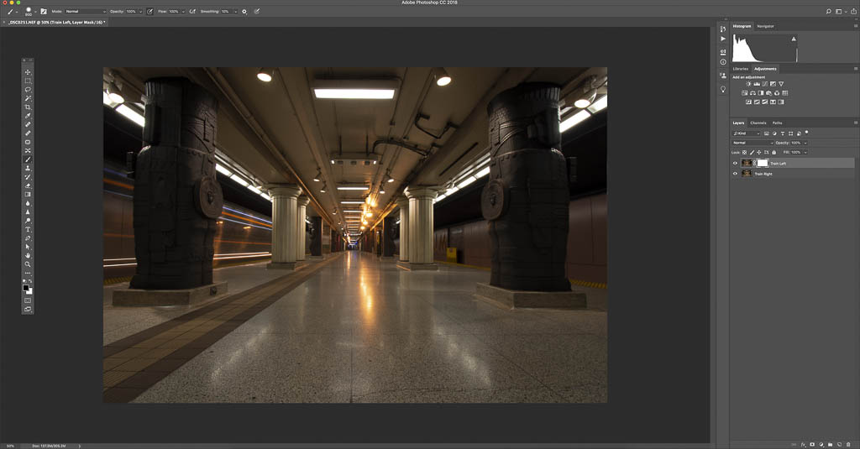The width and height of the screenshot is (860, 449).
Task: Select the Zoom tool in toolbar
Action: point(28,264)
